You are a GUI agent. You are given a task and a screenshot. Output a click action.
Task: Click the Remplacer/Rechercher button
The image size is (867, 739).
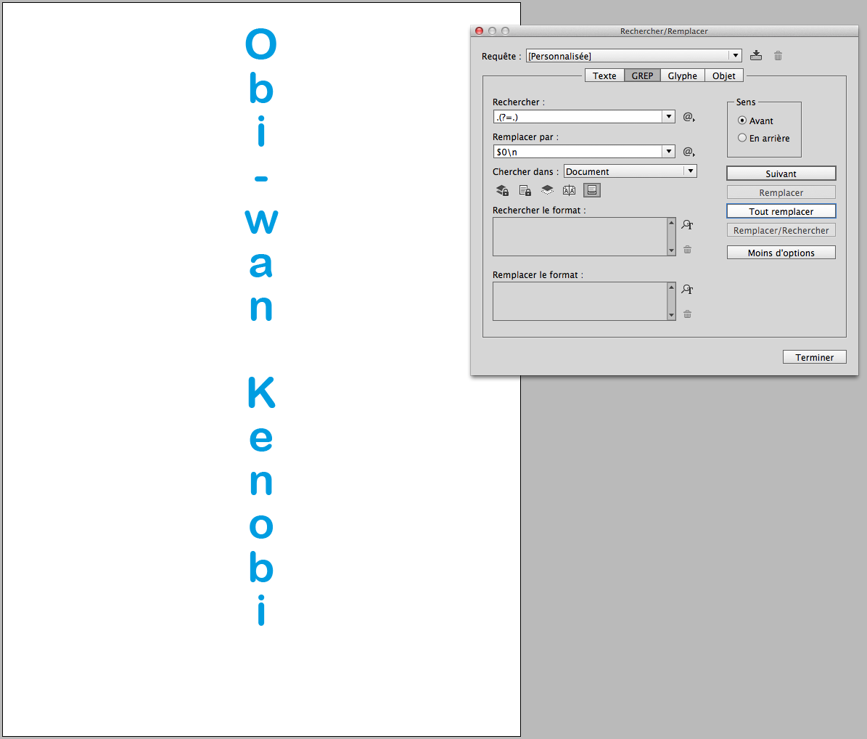tap(781, 230)
